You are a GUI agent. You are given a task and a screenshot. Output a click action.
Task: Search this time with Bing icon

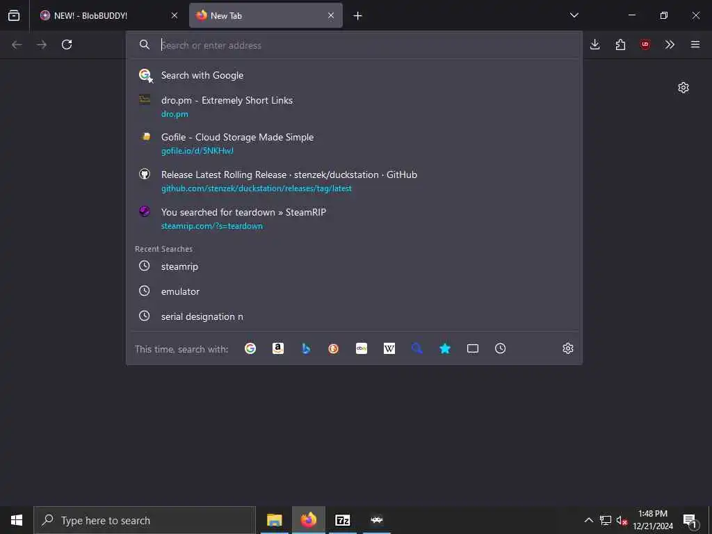306,348
